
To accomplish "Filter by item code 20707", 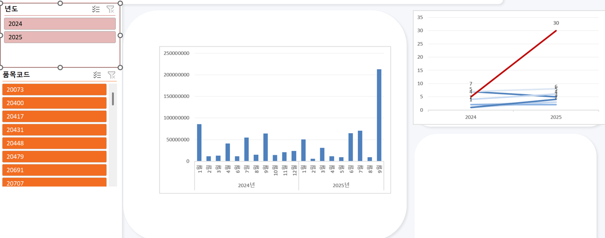I will coord(55,183).
